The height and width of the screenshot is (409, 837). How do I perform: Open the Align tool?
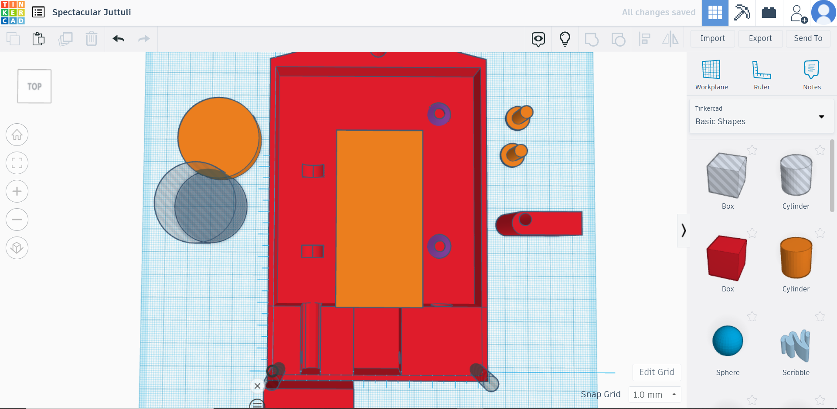tap(644, 39)
